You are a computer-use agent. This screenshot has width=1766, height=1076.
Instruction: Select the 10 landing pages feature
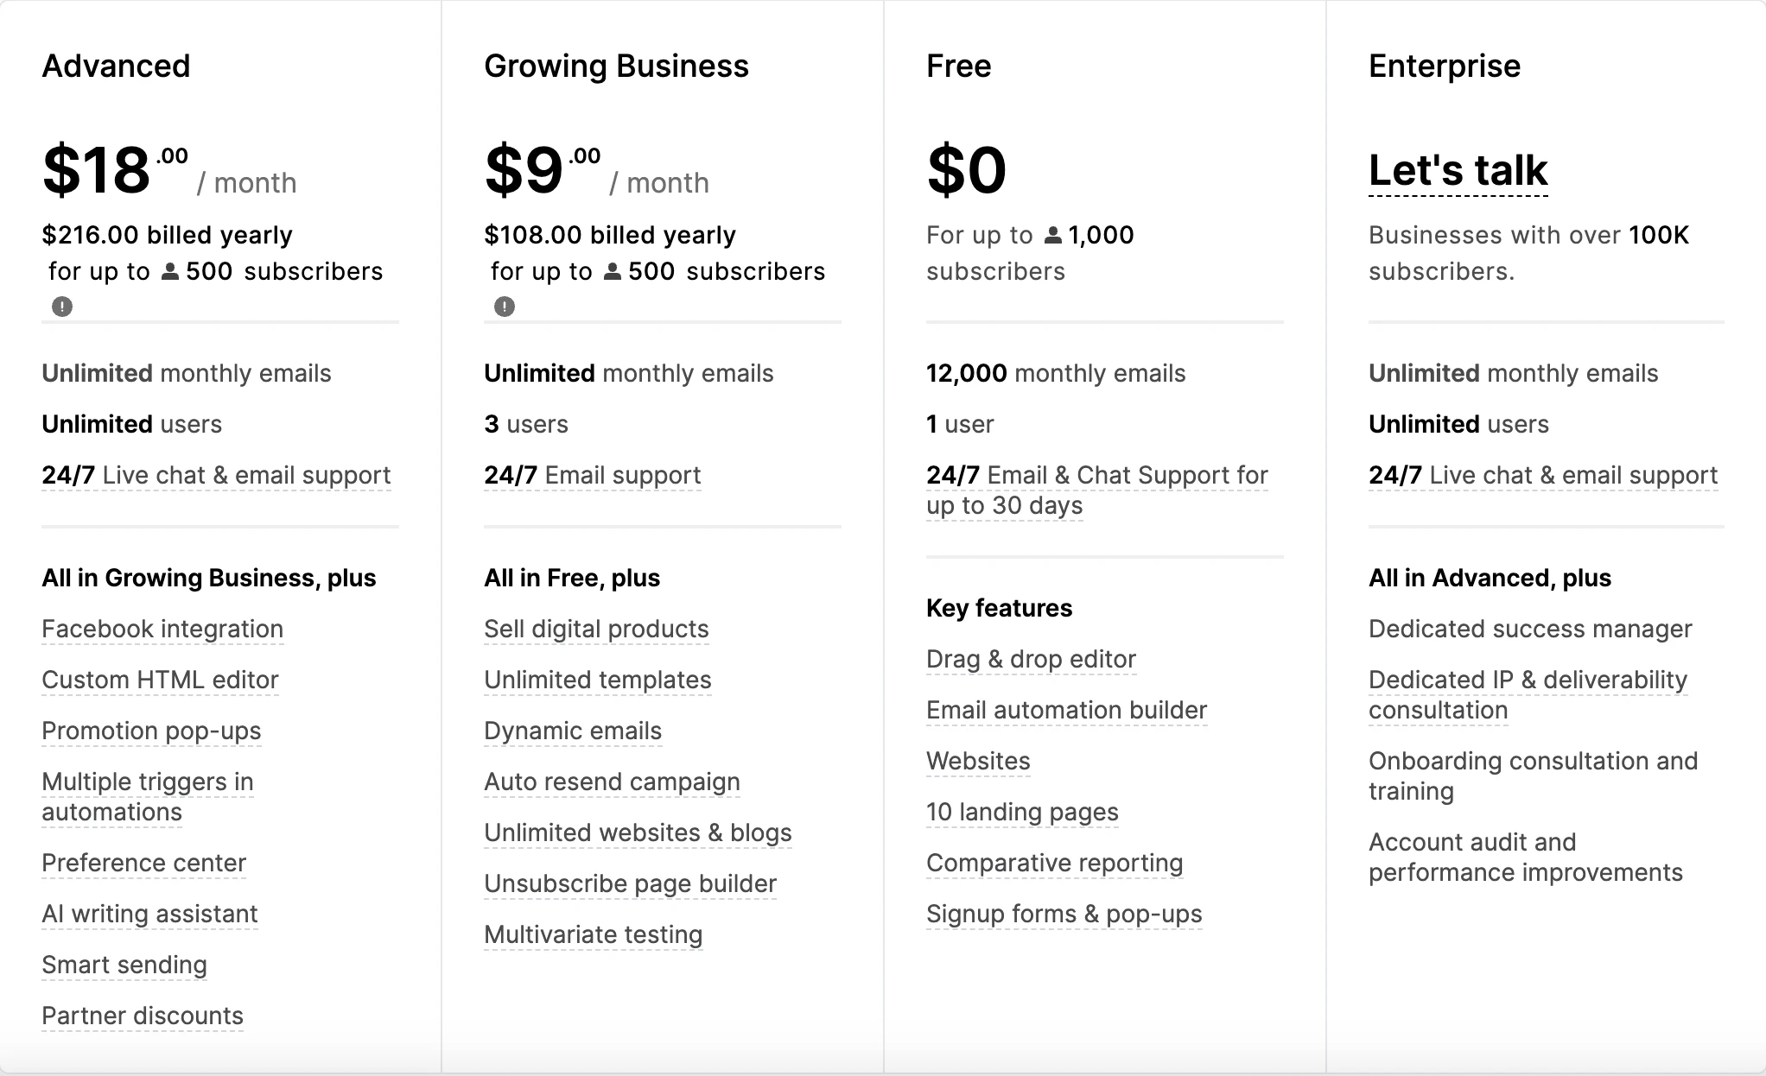(x=1022, y=812)
